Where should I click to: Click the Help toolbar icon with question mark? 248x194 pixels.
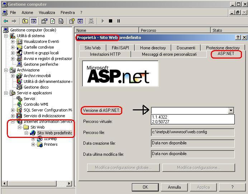pyautogui.click(x=72, y=21)
